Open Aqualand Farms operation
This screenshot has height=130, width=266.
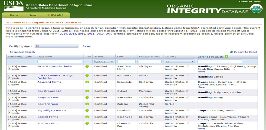tap(49, 82)
